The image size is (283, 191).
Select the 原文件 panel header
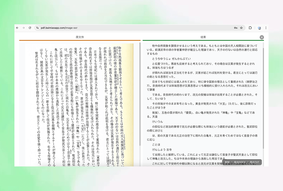point(80,37)
